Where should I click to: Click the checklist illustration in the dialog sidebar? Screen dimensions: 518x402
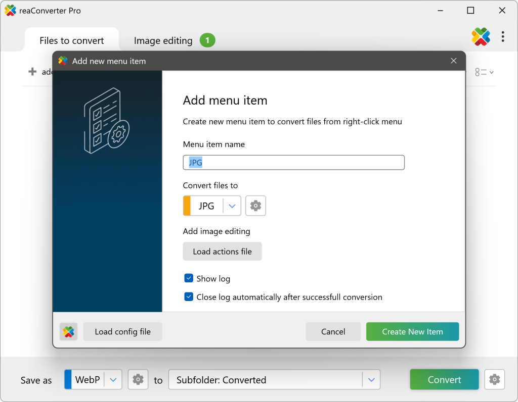(x=106, y=121)
